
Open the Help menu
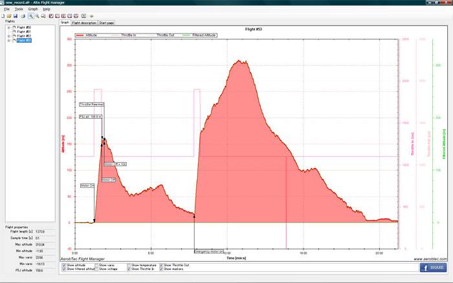[x=47, y=9]
